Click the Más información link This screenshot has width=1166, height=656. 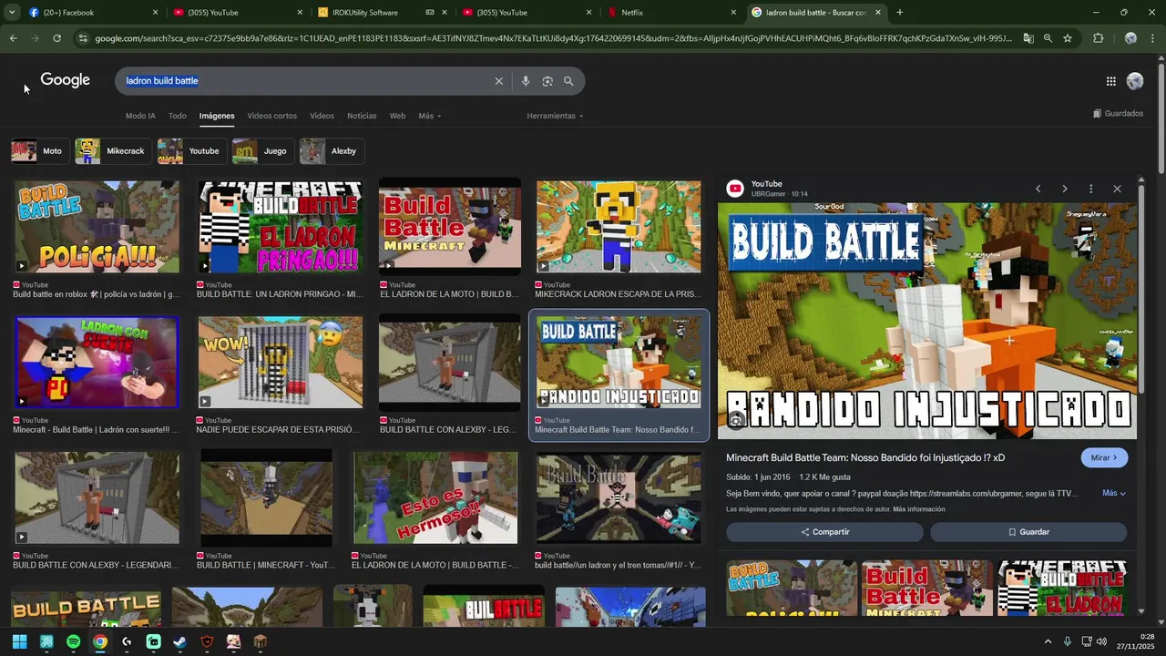point(919,509)
